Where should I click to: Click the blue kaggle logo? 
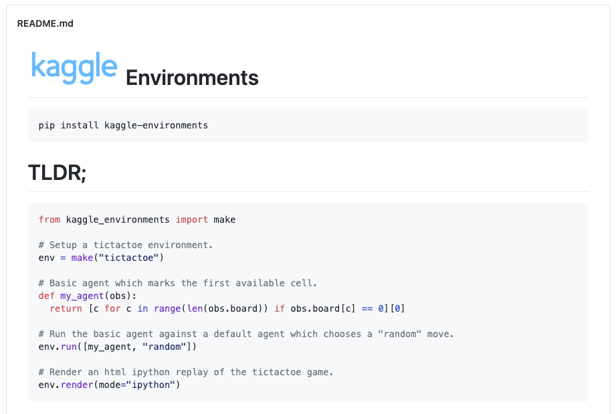pos(74,68)
